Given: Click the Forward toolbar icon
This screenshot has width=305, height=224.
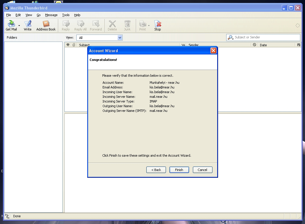Looking at the screenshot, I should [x=96, y=24].
